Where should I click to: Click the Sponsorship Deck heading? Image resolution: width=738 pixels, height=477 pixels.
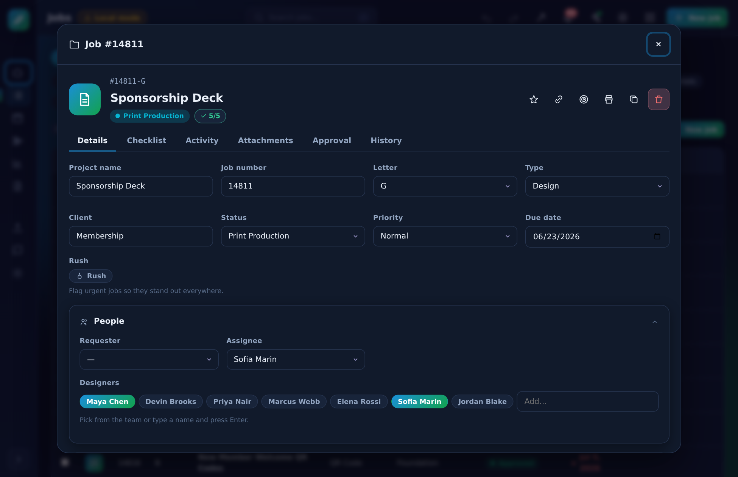pos(167,98)
